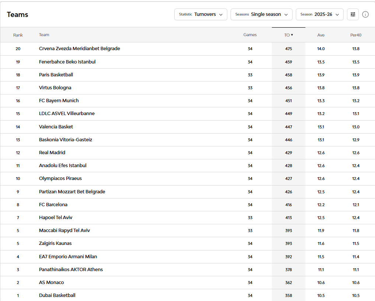This screenshot has height=301, width=375.
Task: Open the Season 2025-26 dropdown
Action: click(319, 14)
